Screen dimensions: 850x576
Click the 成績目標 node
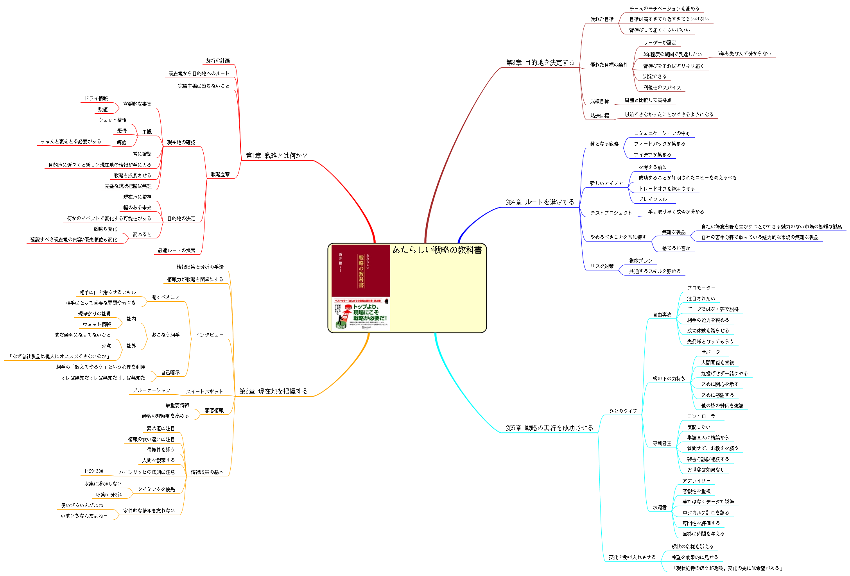[599, 101]
